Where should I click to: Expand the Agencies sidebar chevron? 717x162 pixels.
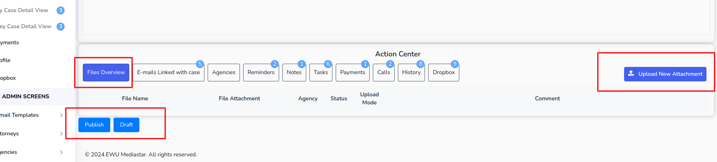coord(61,152)
